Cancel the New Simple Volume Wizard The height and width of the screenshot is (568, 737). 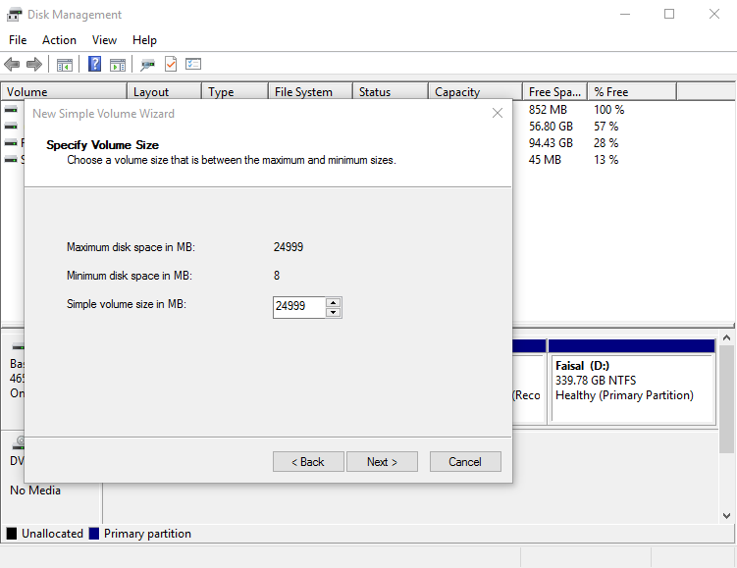tap(465, 462)
